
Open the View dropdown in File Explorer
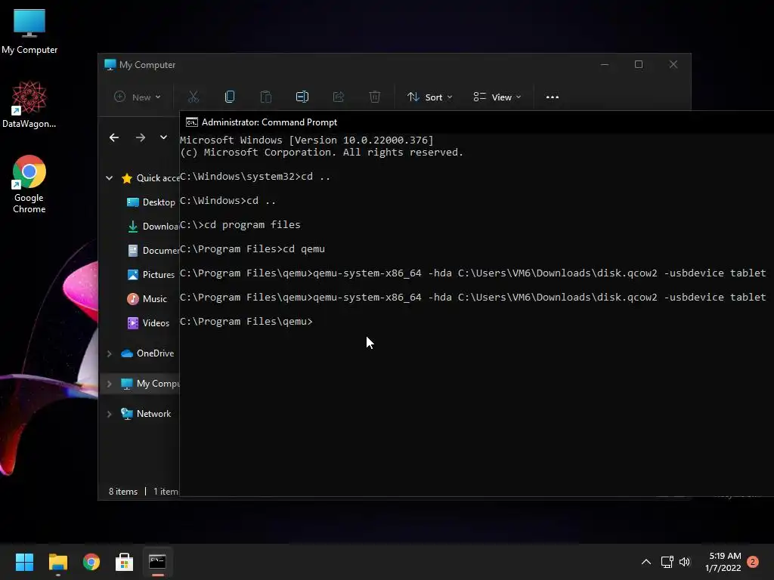point(497,97)
